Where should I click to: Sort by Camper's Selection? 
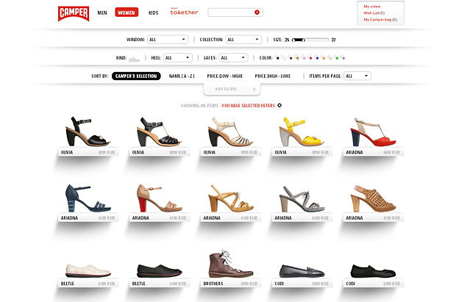[136, 76]
